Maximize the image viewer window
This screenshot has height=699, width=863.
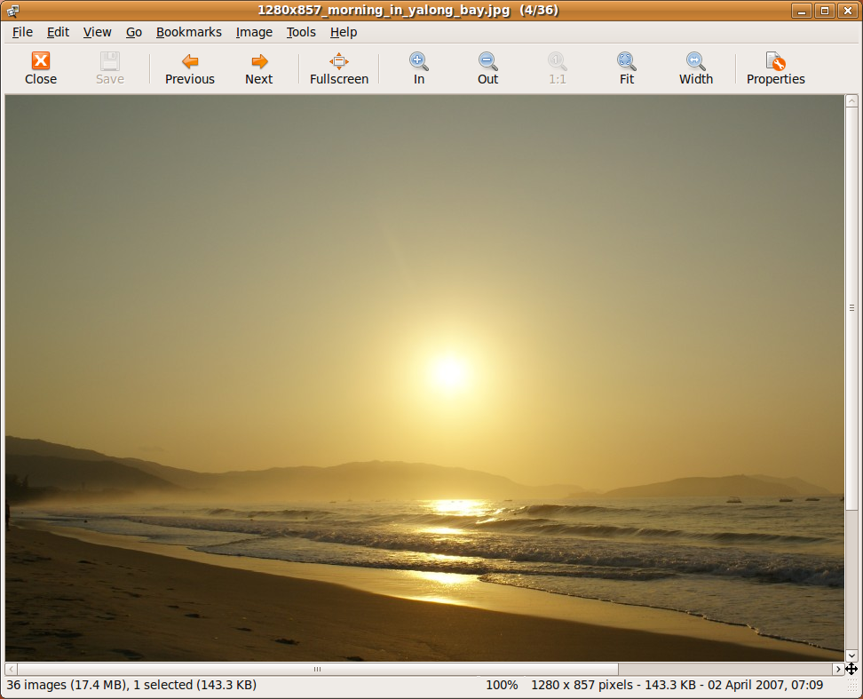tap(825, 11)
